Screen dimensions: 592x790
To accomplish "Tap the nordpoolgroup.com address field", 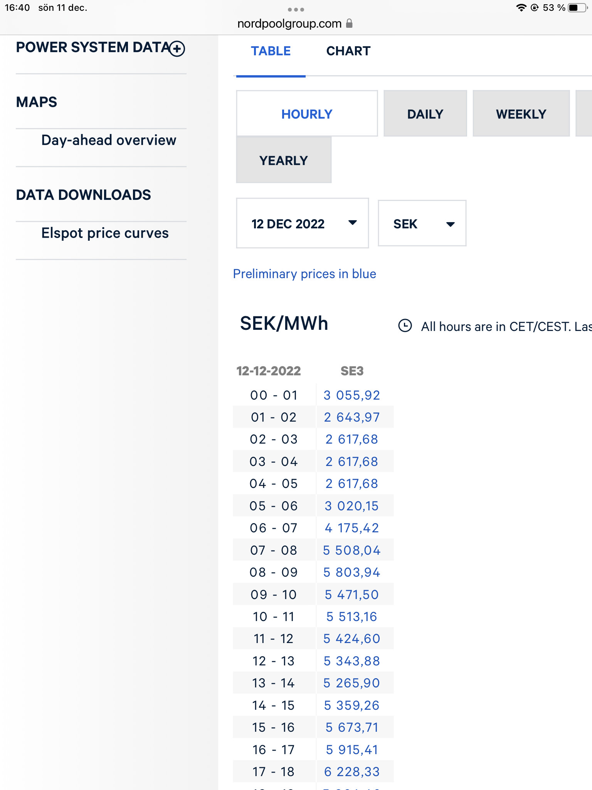I will [x=289, y=24].
